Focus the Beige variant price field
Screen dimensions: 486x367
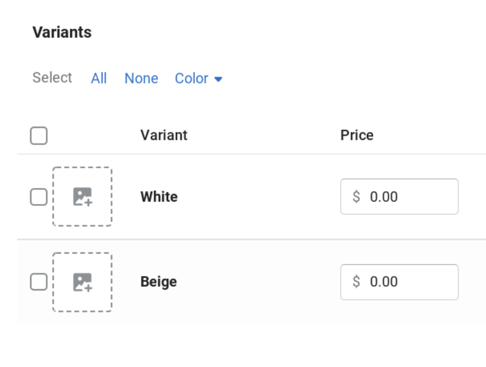399,282
